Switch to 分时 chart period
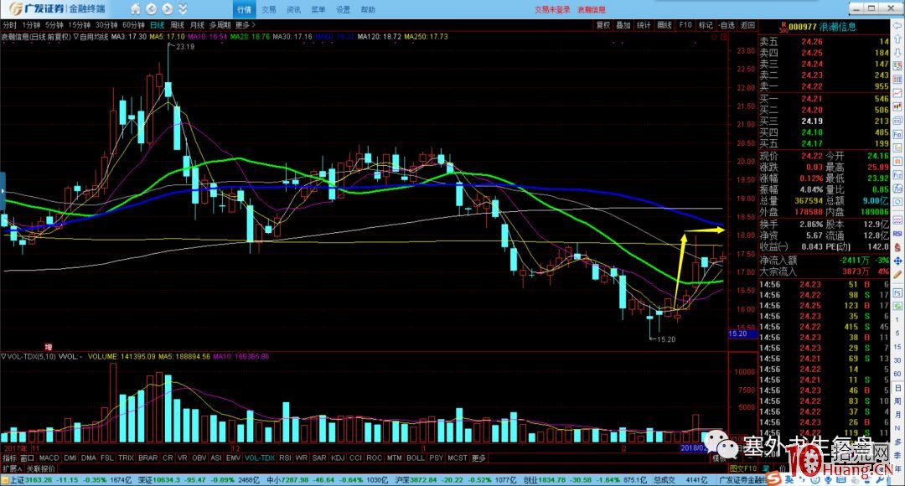 tap(10, 25)
